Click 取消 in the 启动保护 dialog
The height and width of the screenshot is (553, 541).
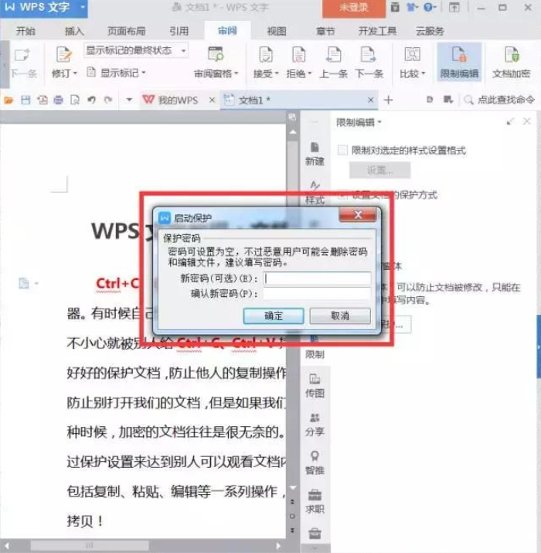[x=340, y=316]
